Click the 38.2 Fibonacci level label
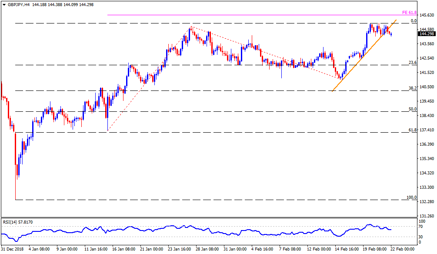This screenshot has width=437, height=254. [413, 88]
